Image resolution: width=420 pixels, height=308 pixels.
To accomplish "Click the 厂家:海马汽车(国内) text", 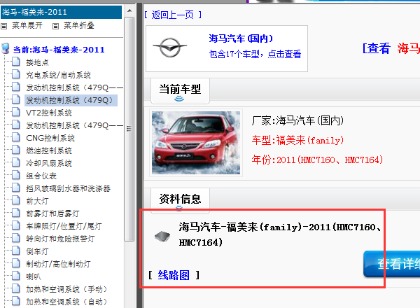I will click(x=297, y=121).
